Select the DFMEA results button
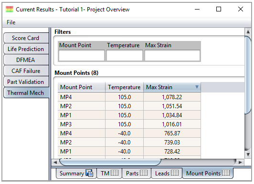The width and height of the screenshot is (254, 184). pos(26,60)
